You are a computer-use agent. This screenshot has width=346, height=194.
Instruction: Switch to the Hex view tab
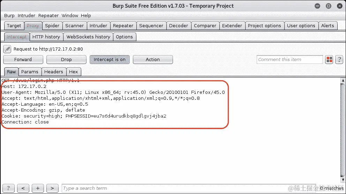[74, 72]
